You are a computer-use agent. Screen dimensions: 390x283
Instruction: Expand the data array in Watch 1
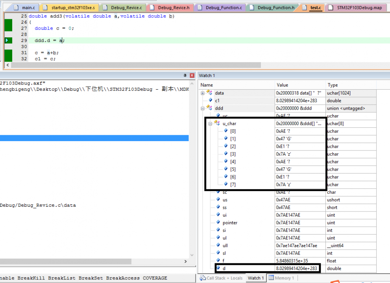tap(203, 93)
